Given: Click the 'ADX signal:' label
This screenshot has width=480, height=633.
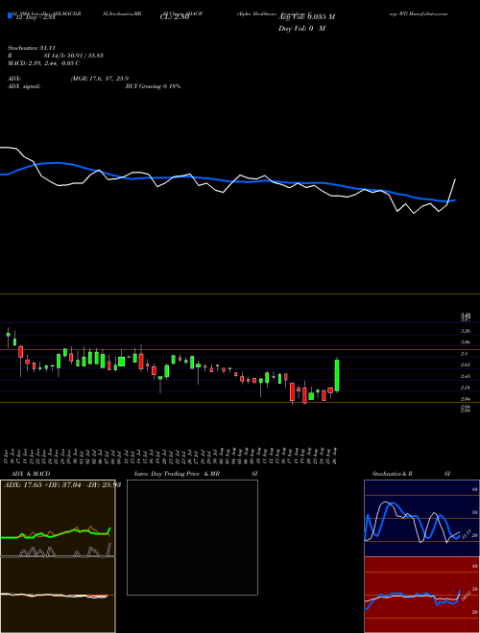Looking at the screenshot, I should pos(24,86).
